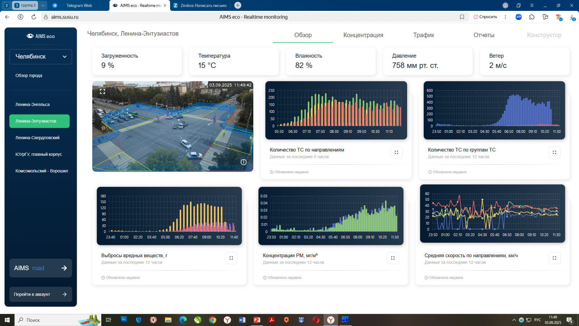Expand the 'Количество ТС по группам ТС' chart
The image size is (579, 326).
[554, 152]
